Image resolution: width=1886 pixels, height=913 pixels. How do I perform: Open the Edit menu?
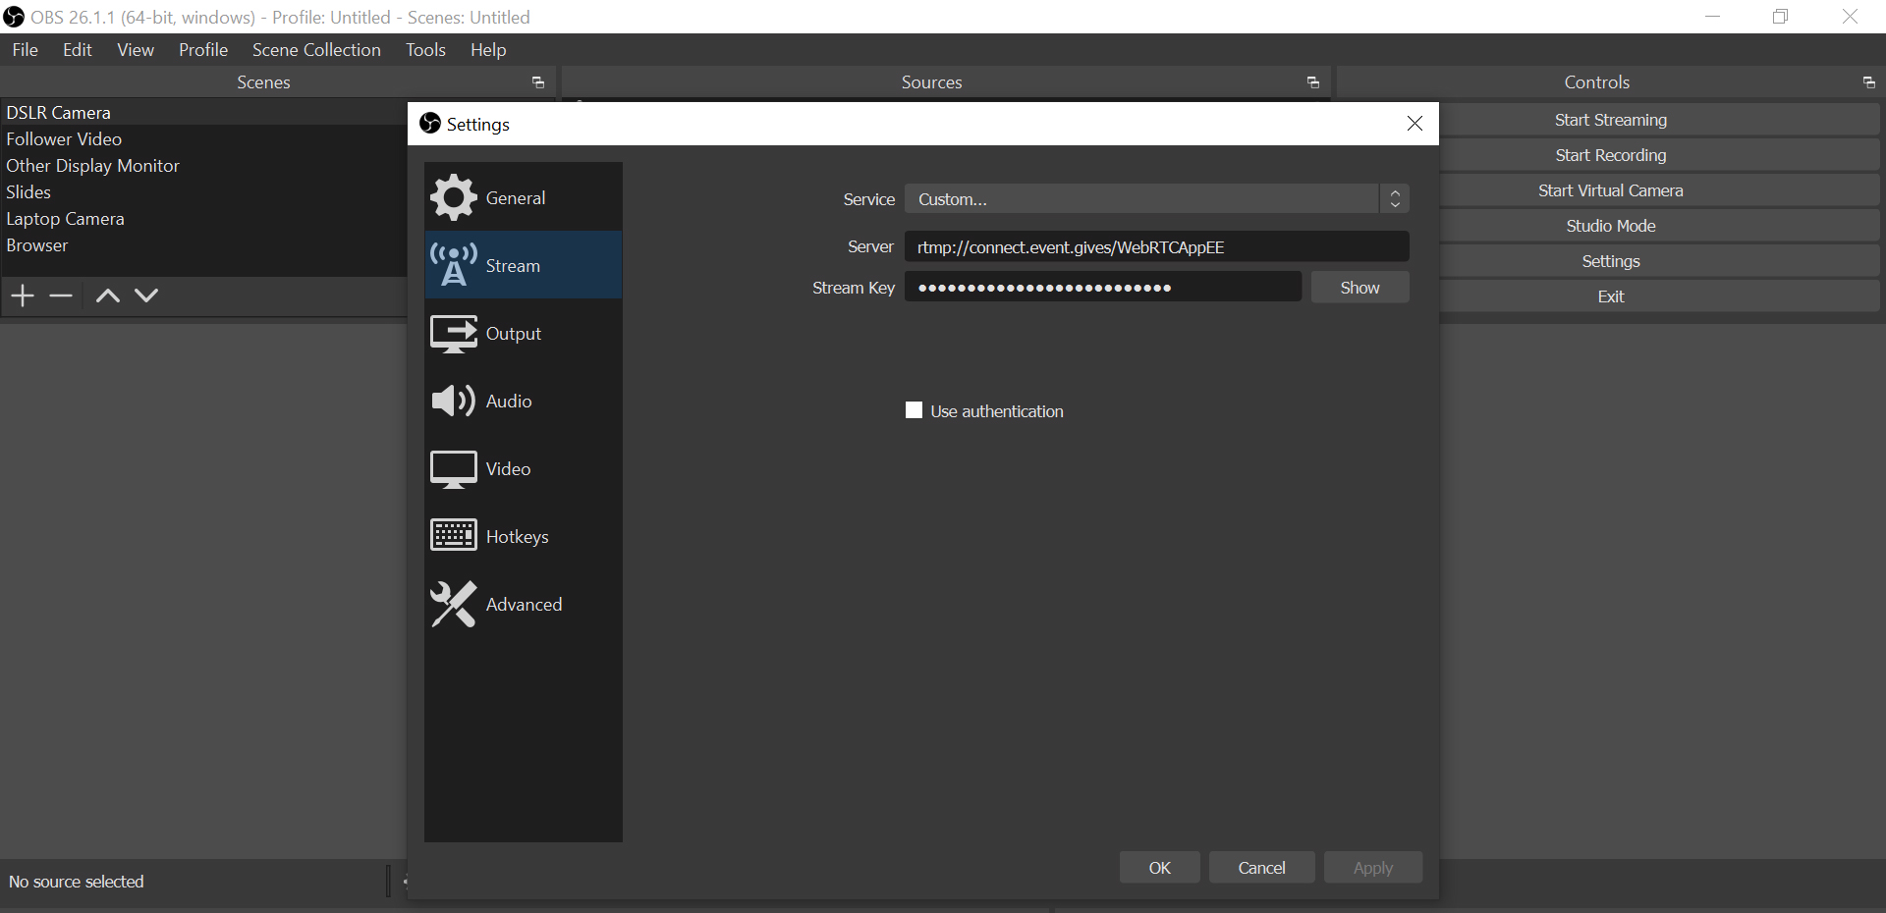click(78, 50)
